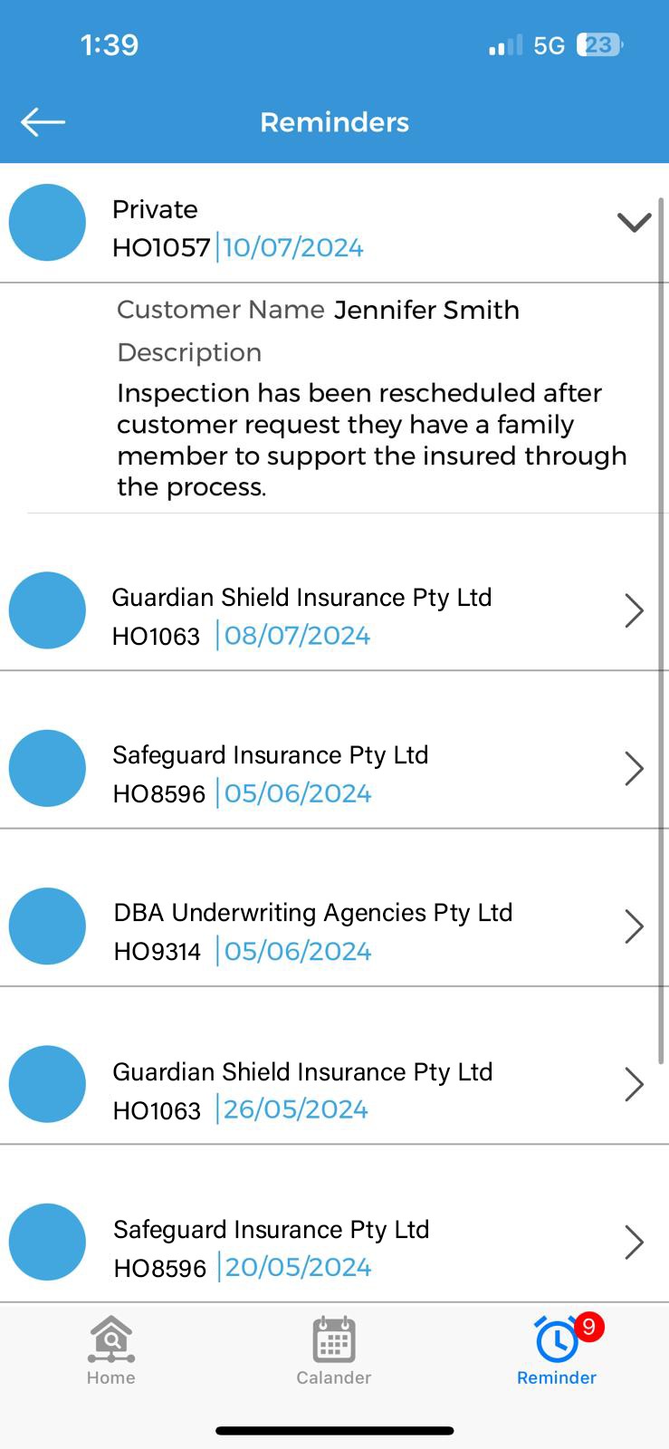Image resolution: width=669 pixels, height=1449 pixels.
Task: Tap the blue circle beside Private
Action: coord(47,223)
